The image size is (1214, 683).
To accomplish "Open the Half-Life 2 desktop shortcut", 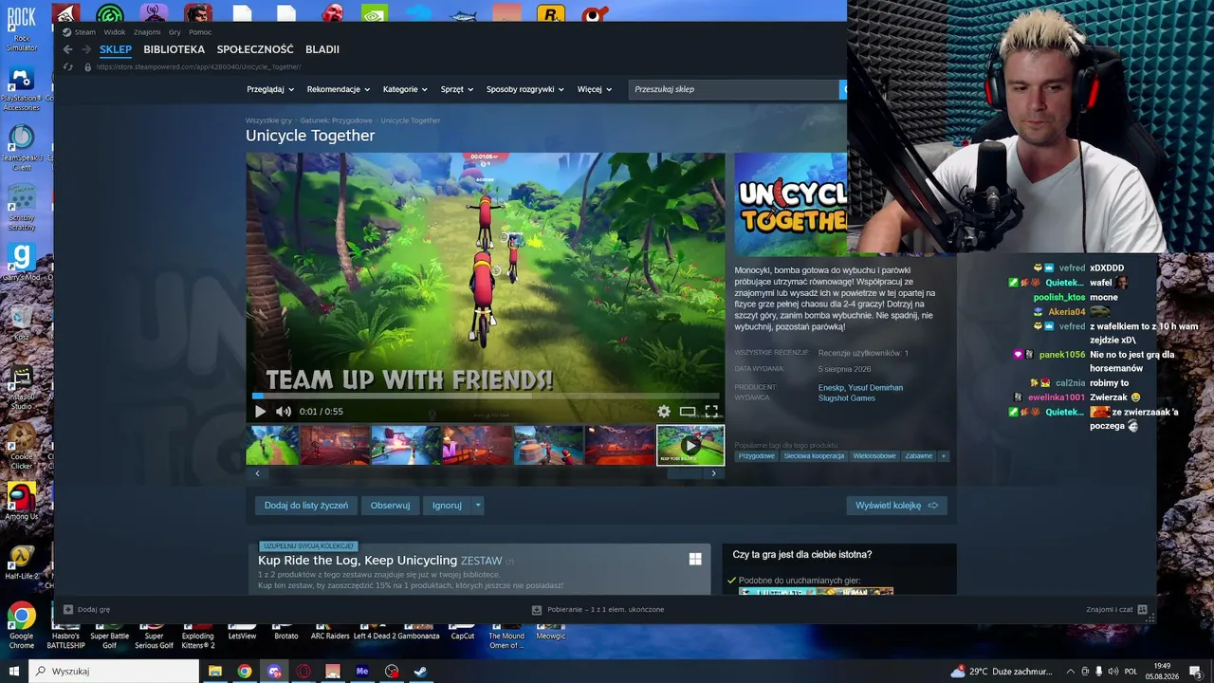I will pyautogui.click(x=21, y=561).
